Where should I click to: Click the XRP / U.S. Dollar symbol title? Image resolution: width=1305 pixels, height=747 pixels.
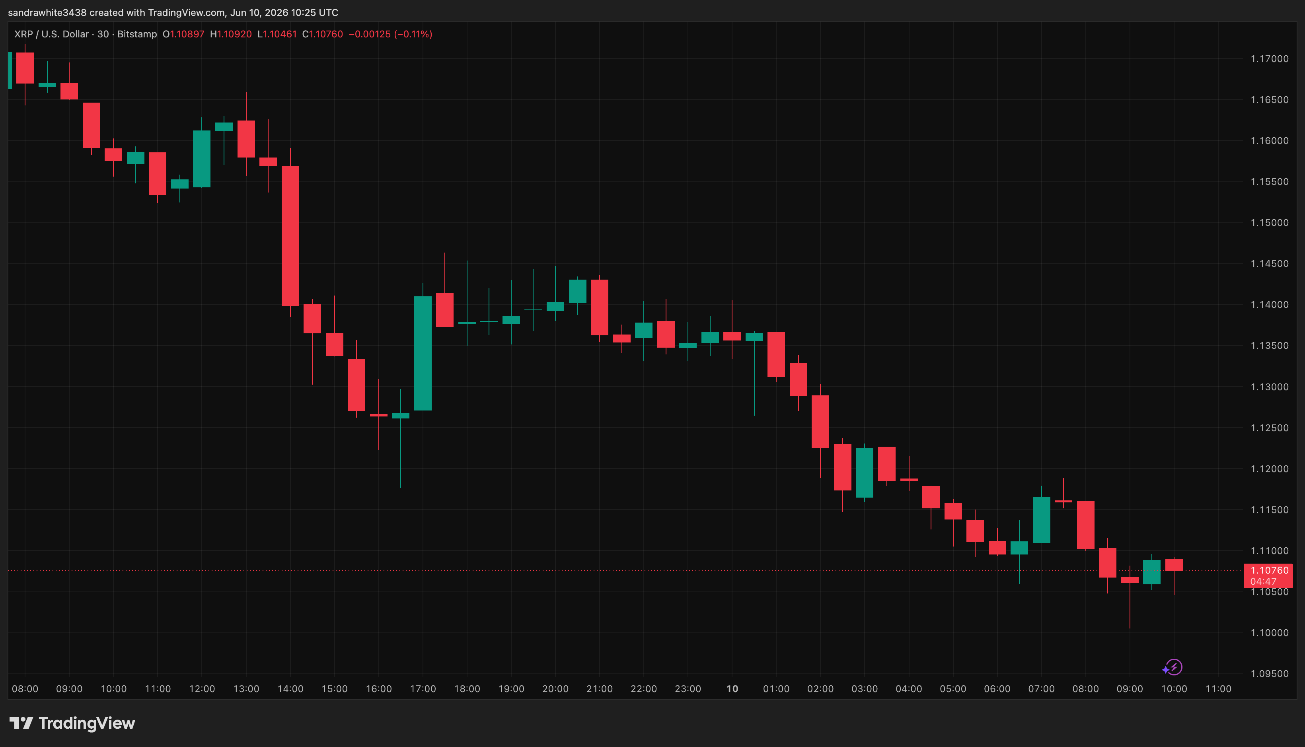coord(51,34)
